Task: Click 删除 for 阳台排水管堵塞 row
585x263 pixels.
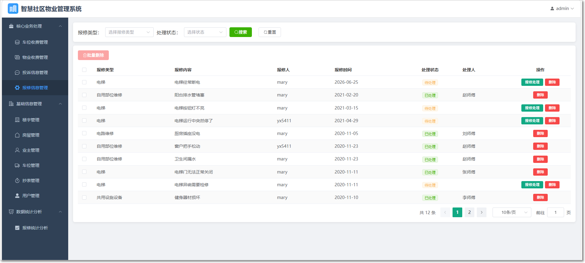Action: pos(540,95)
